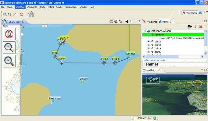Select the point3 waypoint marker on chart
208x121 pixels.
104,63
